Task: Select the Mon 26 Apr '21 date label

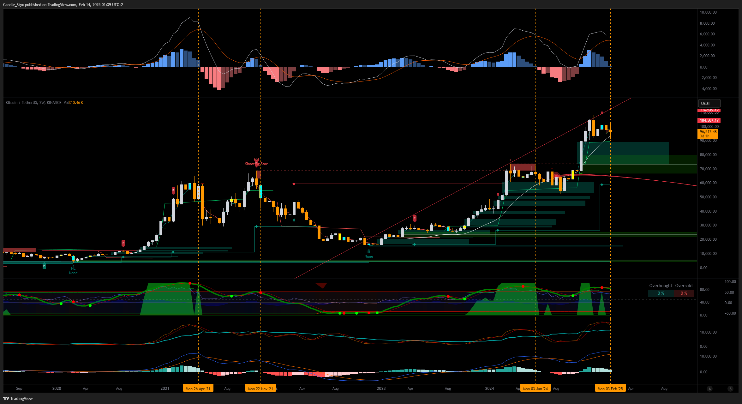Action: (x=198, y=389)
